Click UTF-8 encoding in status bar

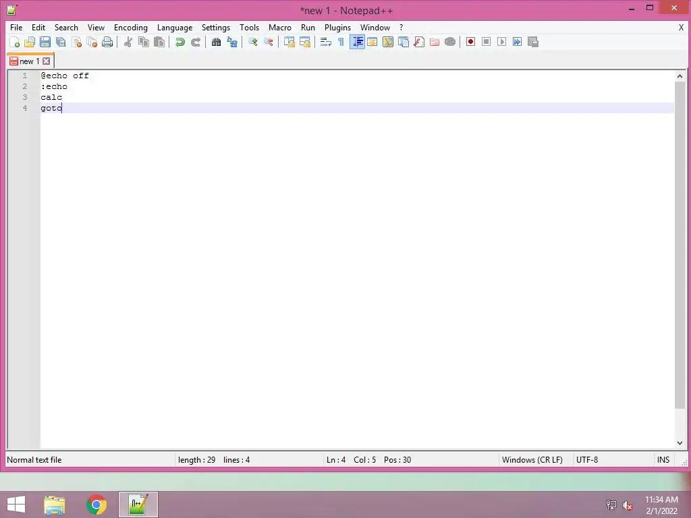click(587, 460)
